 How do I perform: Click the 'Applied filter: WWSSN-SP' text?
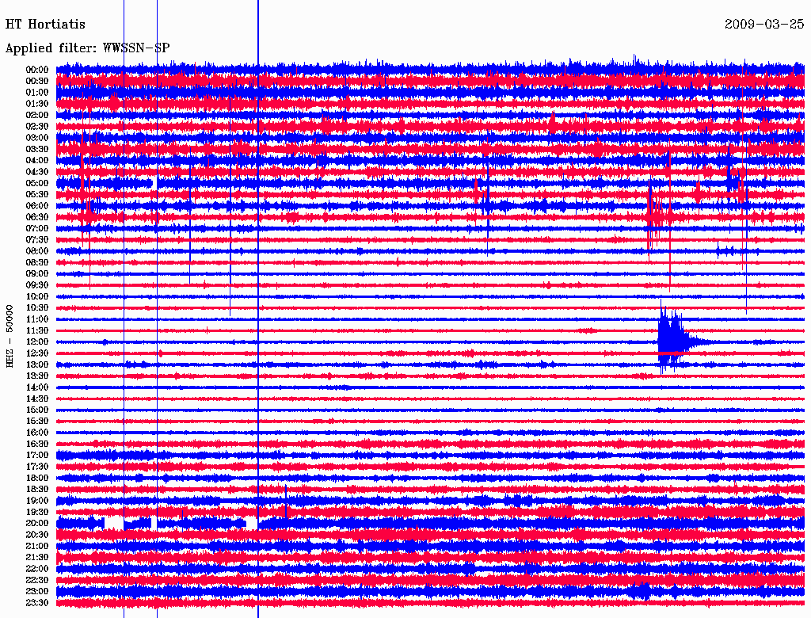click(87, 48)
